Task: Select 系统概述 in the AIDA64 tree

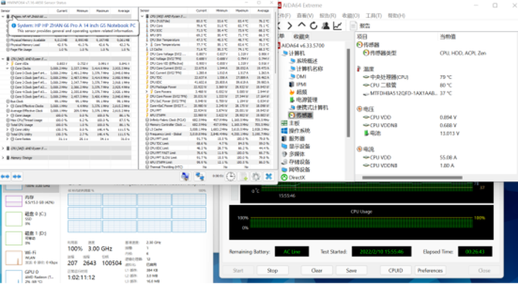Action: tap(304, 61)
